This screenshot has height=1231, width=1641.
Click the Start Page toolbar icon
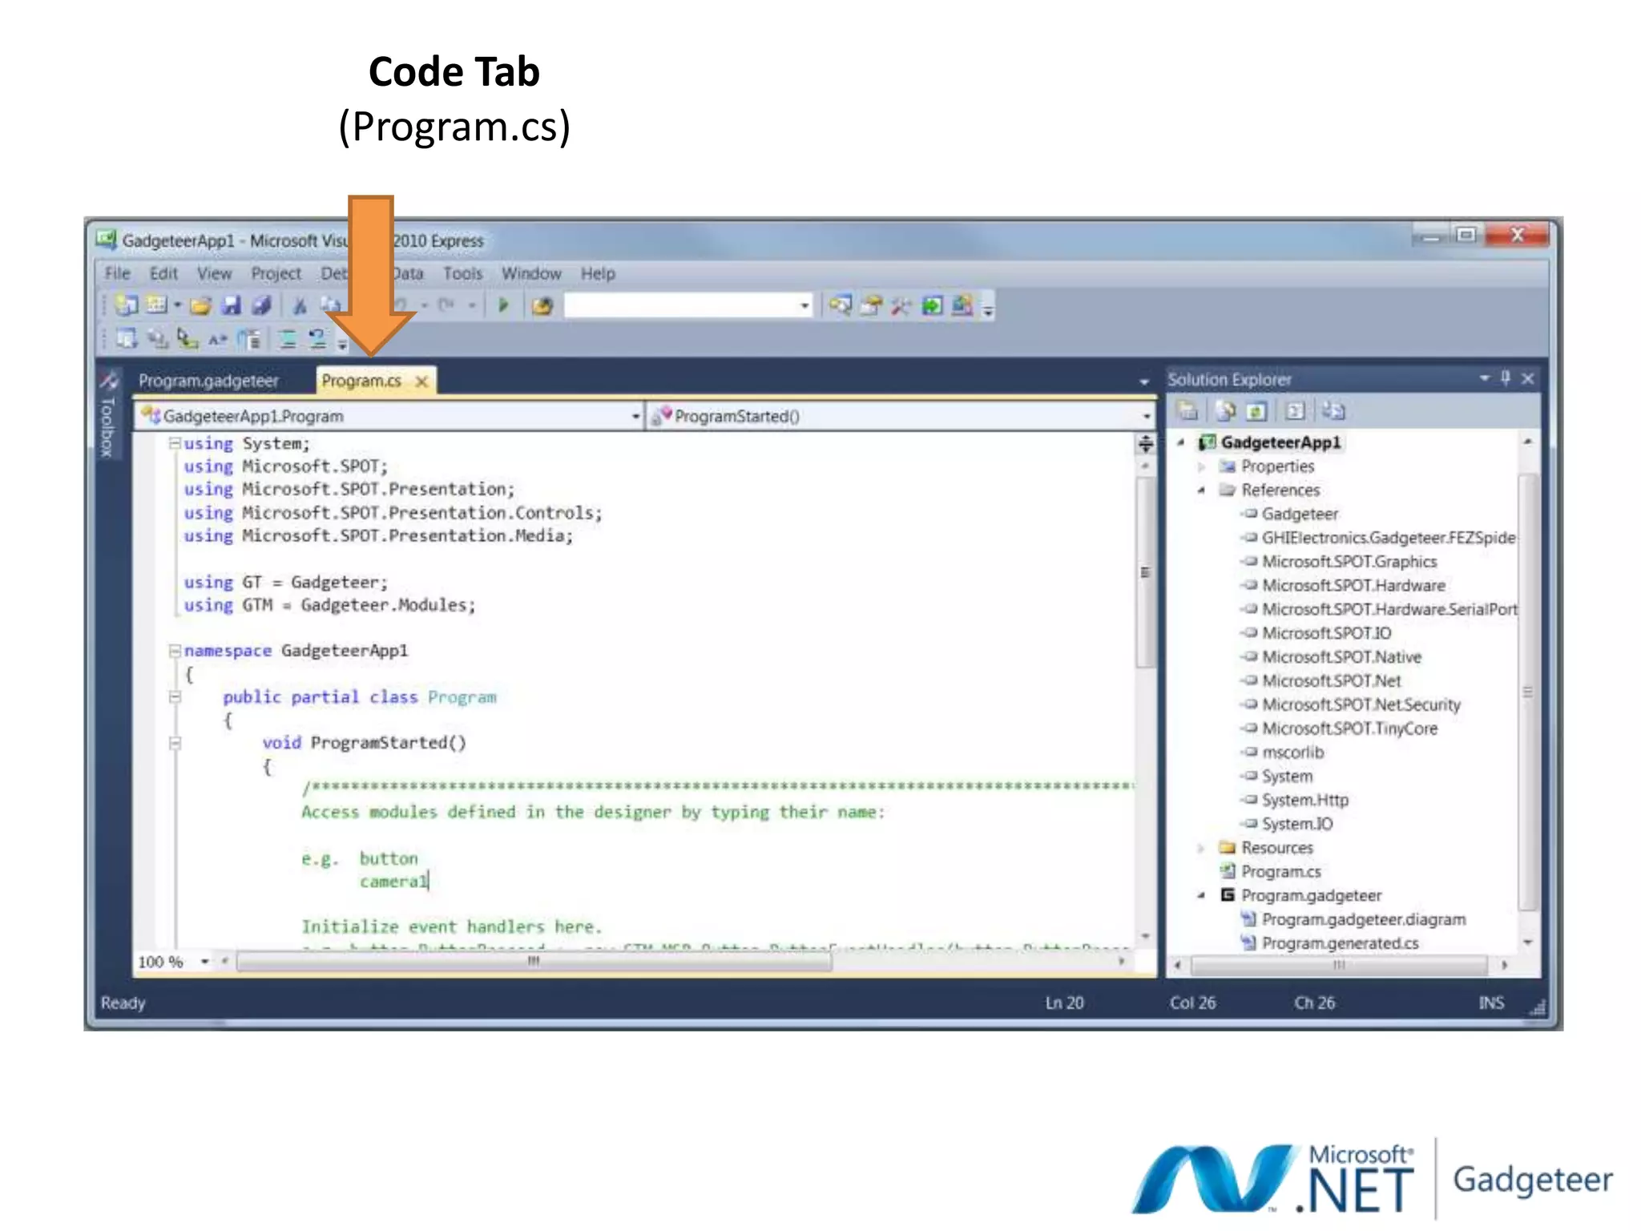pyautogui.click(x=932, y=305)
